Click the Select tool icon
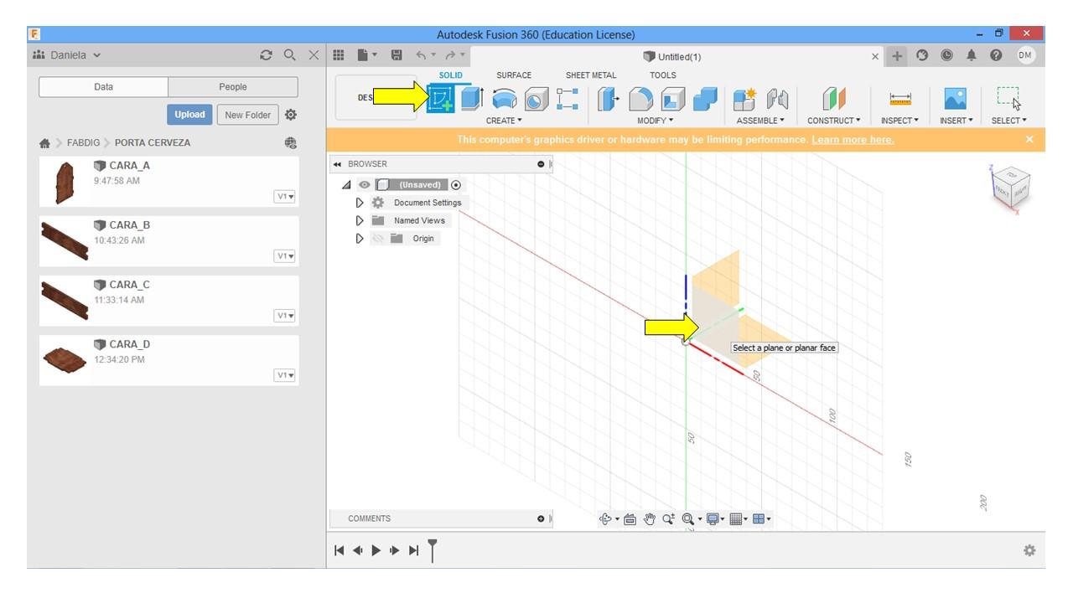 (1009, 99)
